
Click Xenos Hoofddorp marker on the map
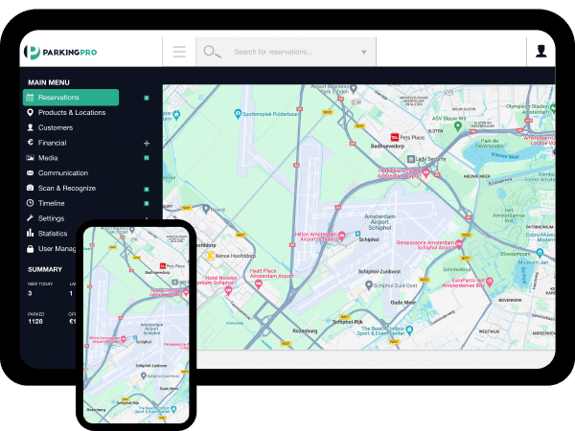point(212,256)
